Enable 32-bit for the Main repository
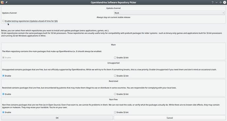The width and height of the screenshot is (227, 121). [115, 58]
